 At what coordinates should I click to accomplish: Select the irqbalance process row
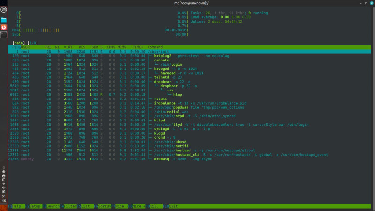[x=189, y=103]
